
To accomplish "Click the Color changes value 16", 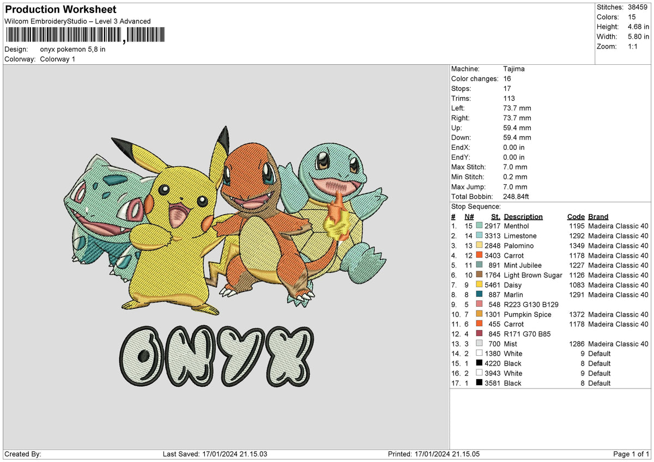I will pyautogui.click(x=508, y=78).
